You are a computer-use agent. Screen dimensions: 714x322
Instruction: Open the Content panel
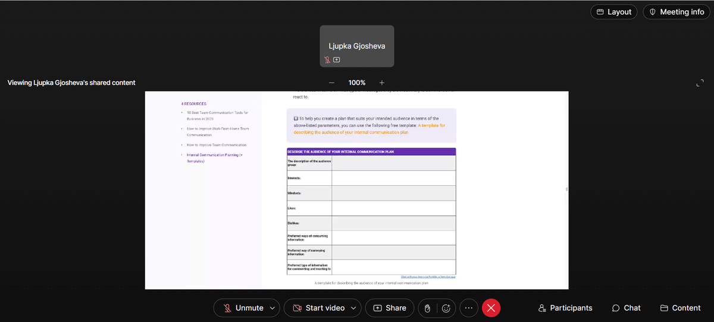click(680, 308)
